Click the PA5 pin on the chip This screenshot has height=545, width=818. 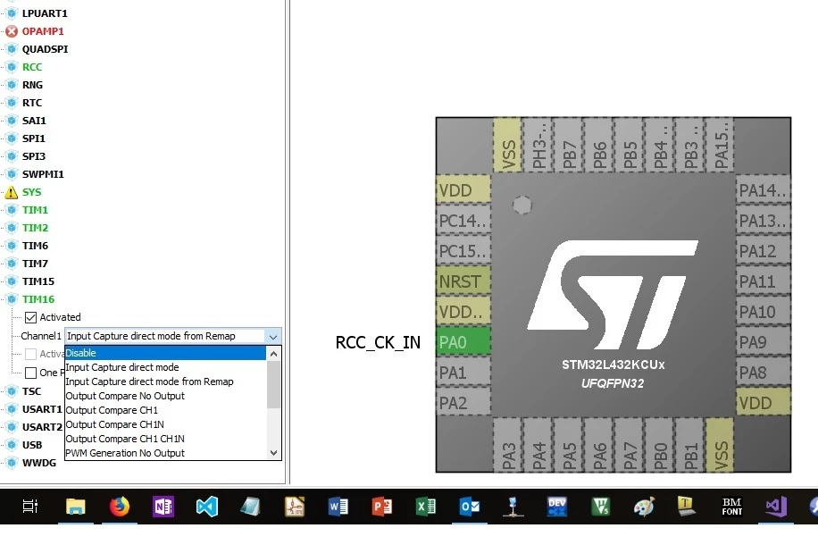[569, 445]
